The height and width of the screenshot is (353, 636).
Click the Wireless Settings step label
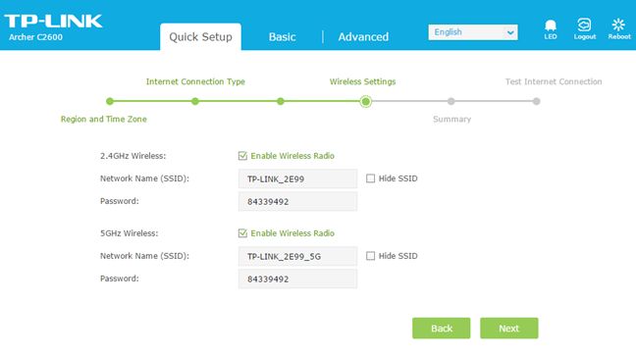(x=362, y=81)
